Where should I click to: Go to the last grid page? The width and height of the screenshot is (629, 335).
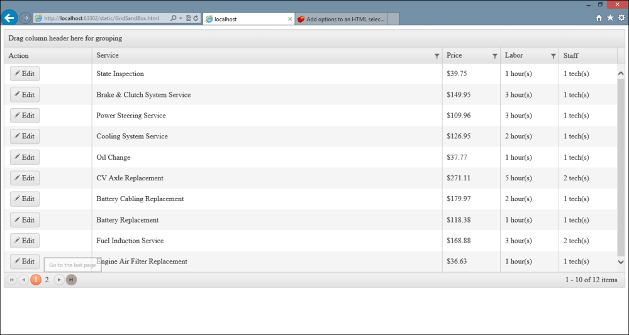pyautogui.click(x=71, y=280)
